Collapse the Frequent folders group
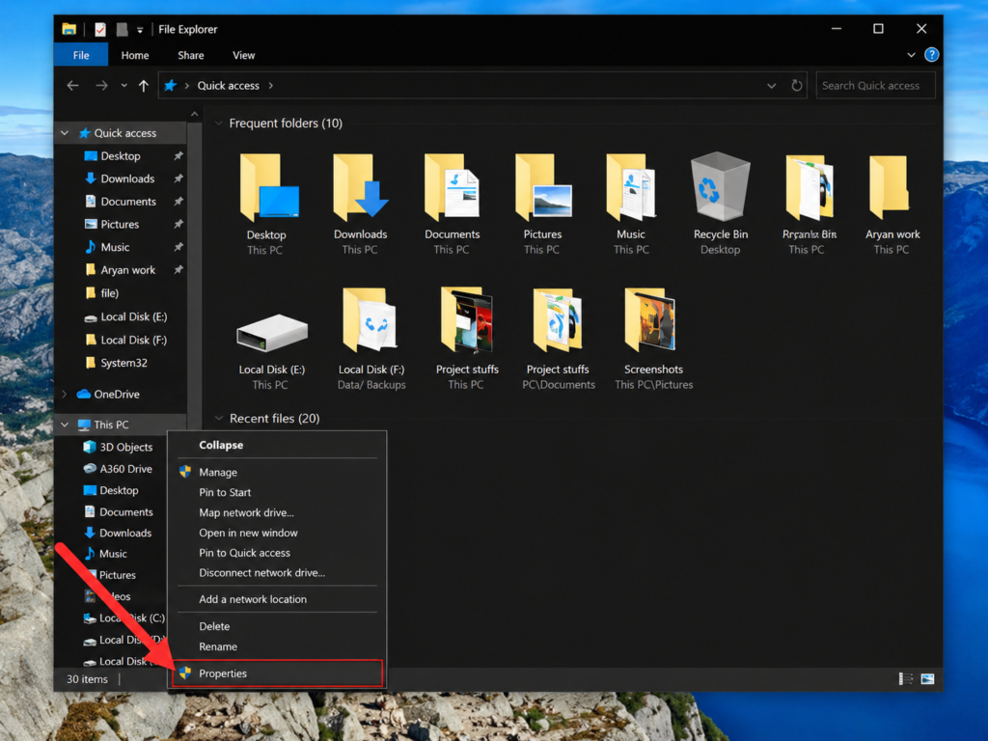The height and width of the screenshot is (741, 988). click(219, 123)
